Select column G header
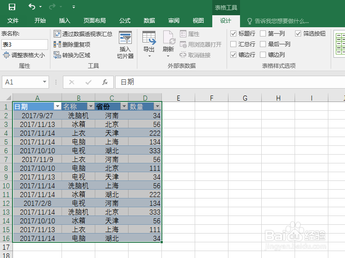 (245, 98)
